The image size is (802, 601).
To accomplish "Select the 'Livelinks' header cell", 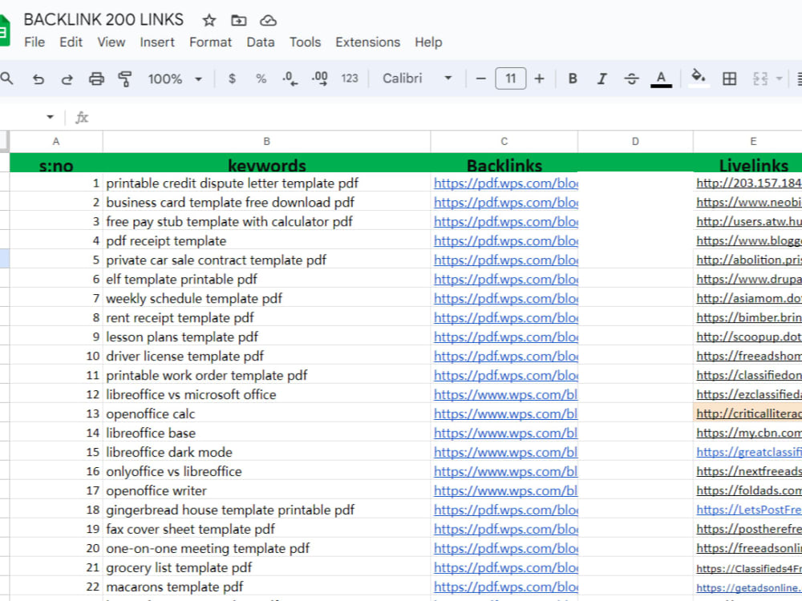I will pos(747,163).
